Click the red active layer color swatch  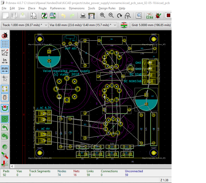click(168, 16)
